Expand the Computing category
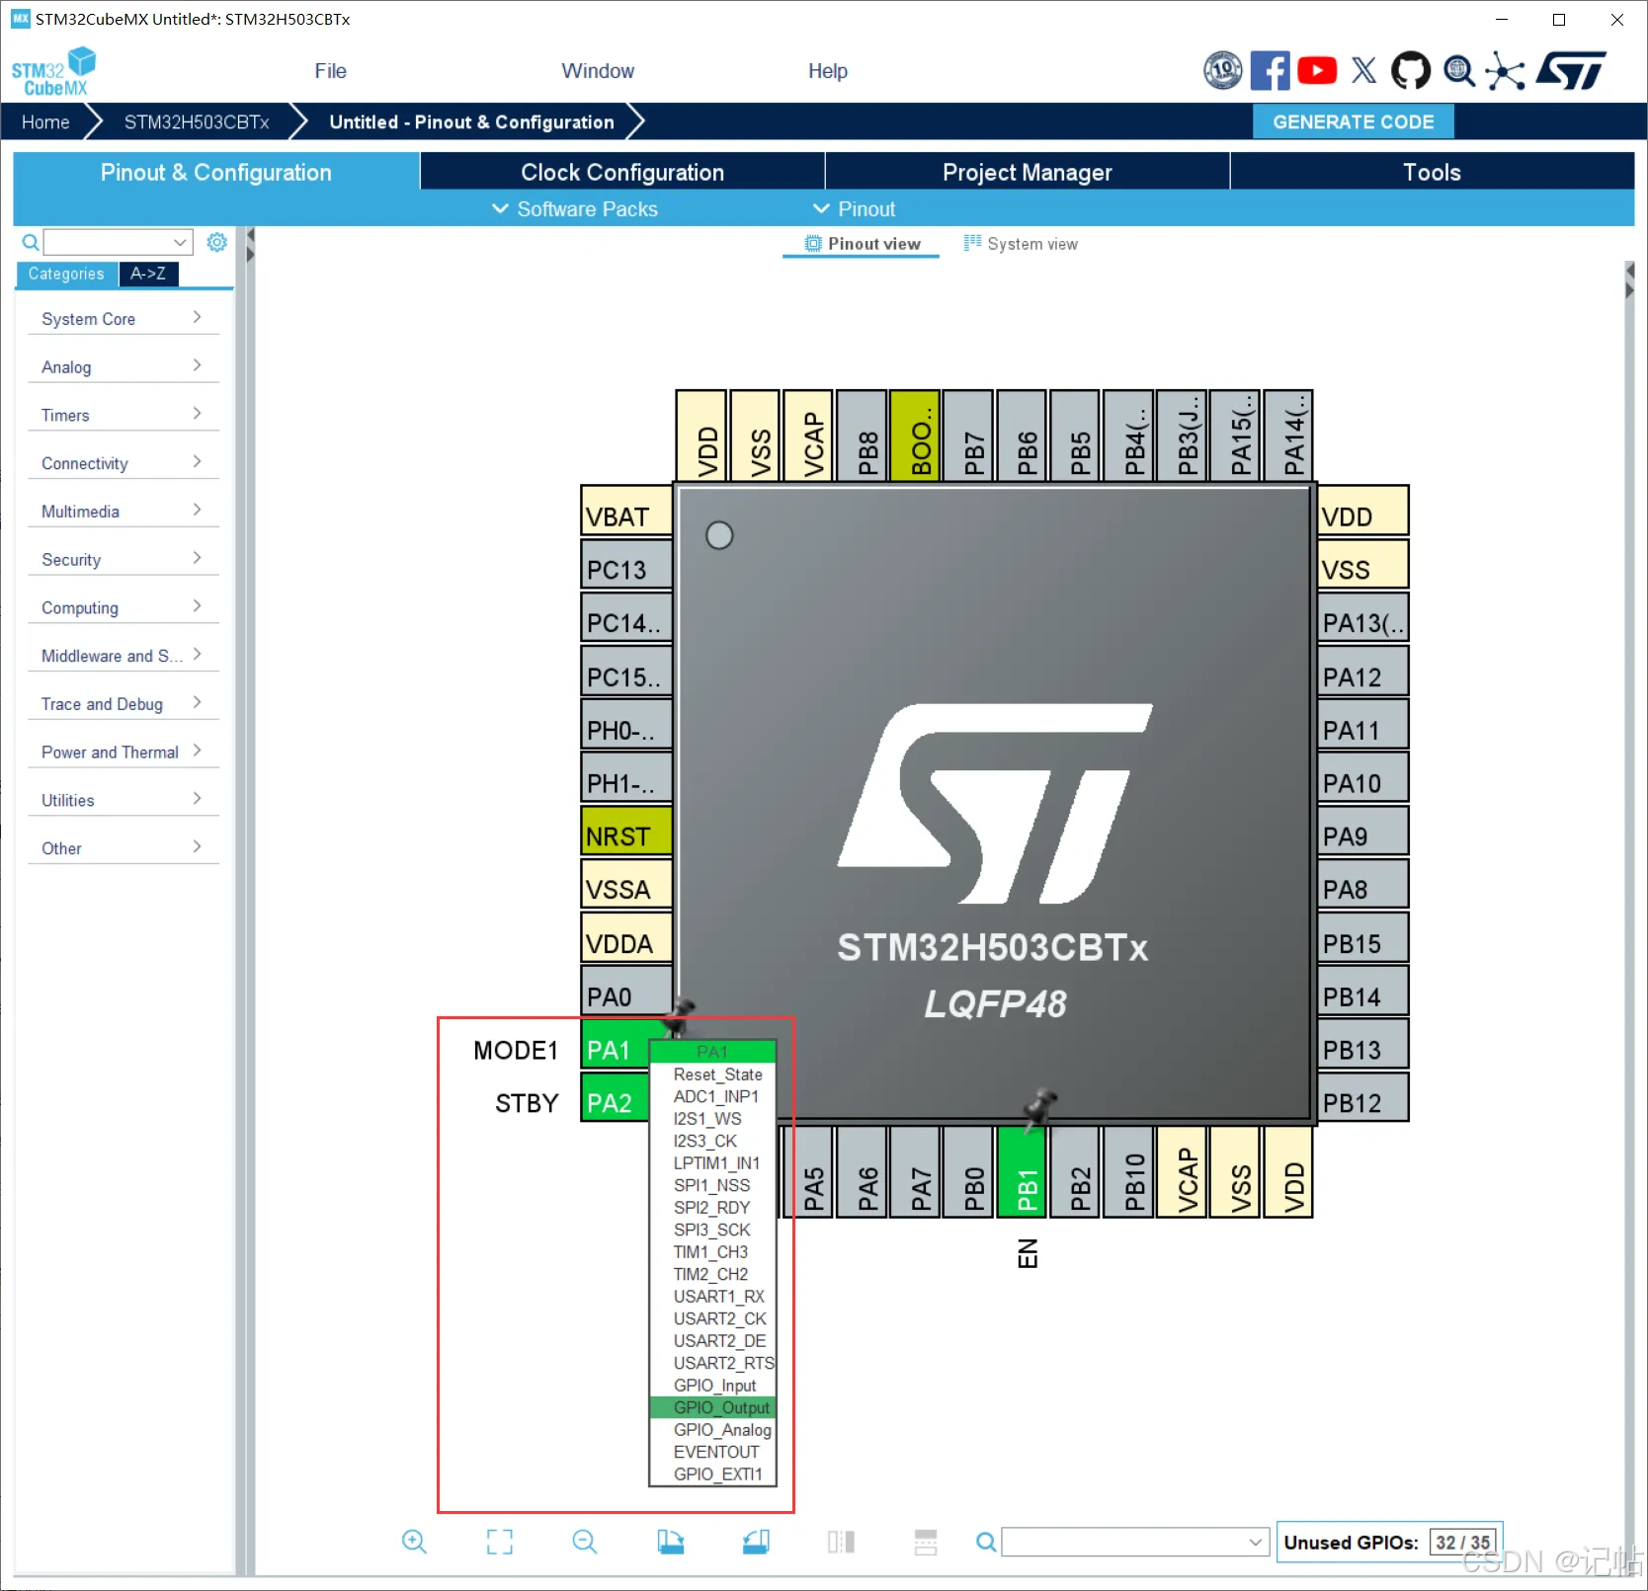 123,607
